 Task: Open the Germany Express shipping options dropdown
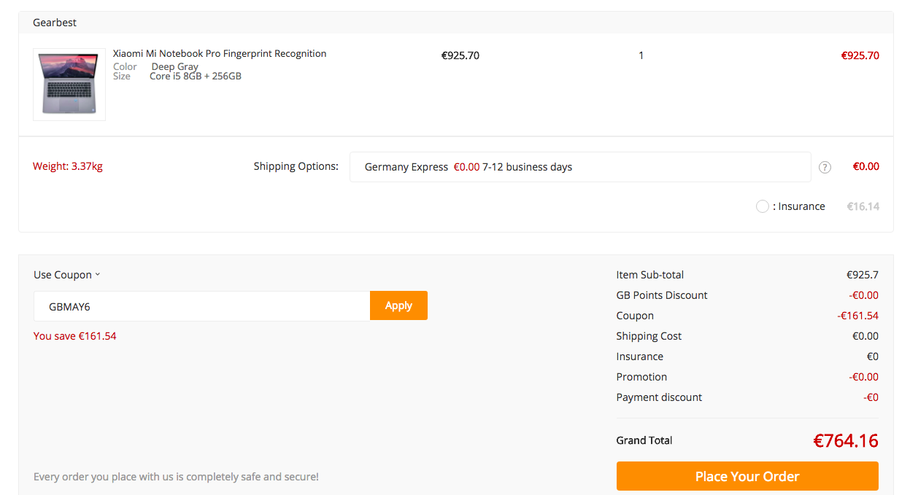(x=580, y=167)
